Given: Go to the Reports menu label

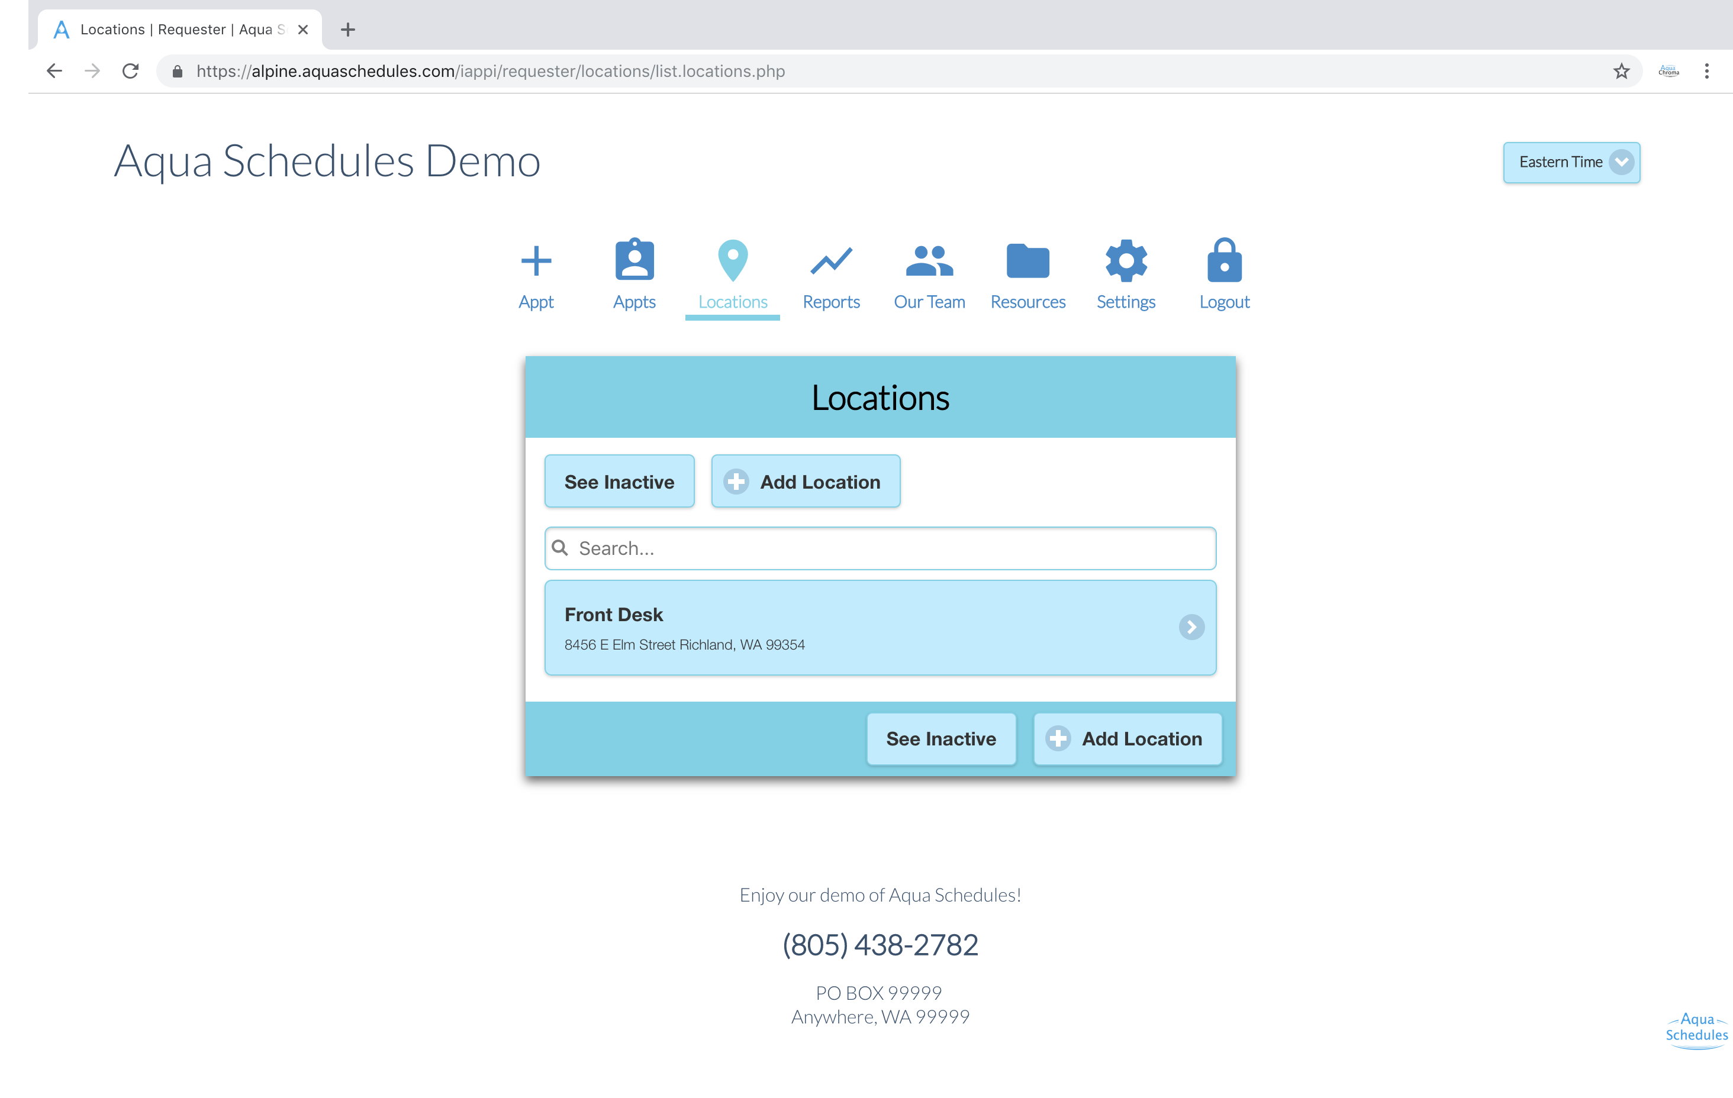Looking at the screenshot, I should pos(831,302).
